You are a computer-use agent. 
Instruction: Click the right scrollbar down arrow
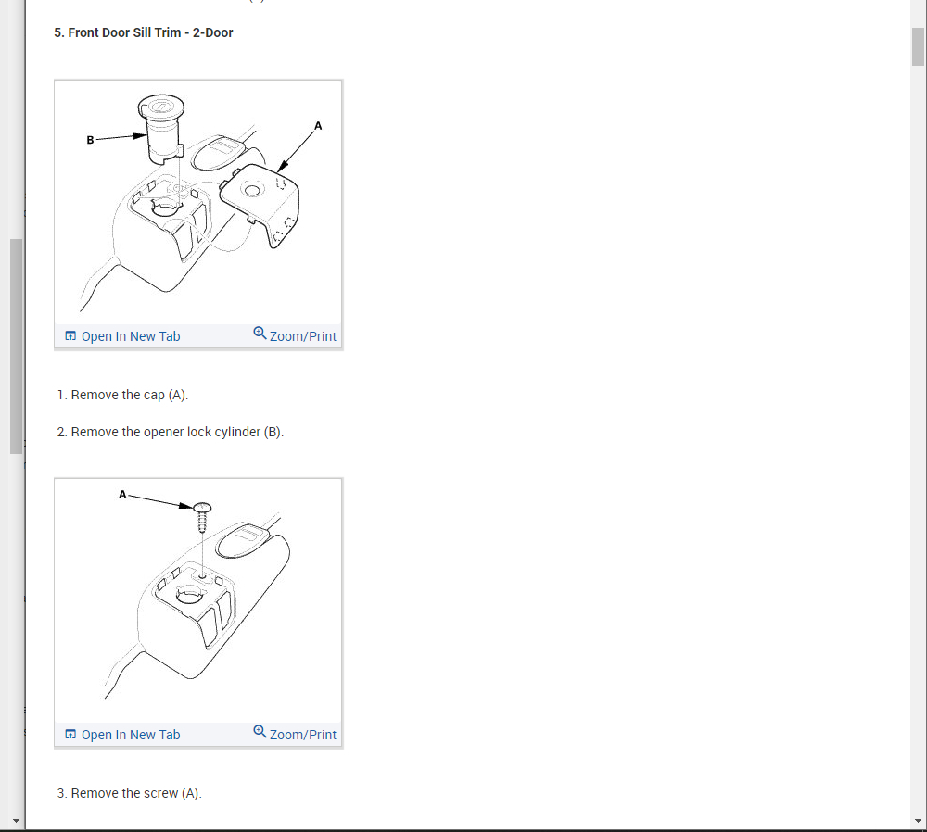(x=918, y=821)
